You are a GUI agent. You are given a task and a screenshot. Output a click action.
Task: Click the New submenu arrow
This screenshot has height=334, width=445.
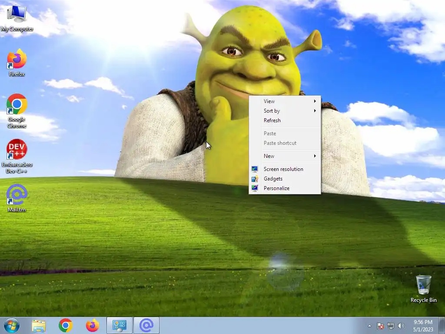[x=315, y=156]
